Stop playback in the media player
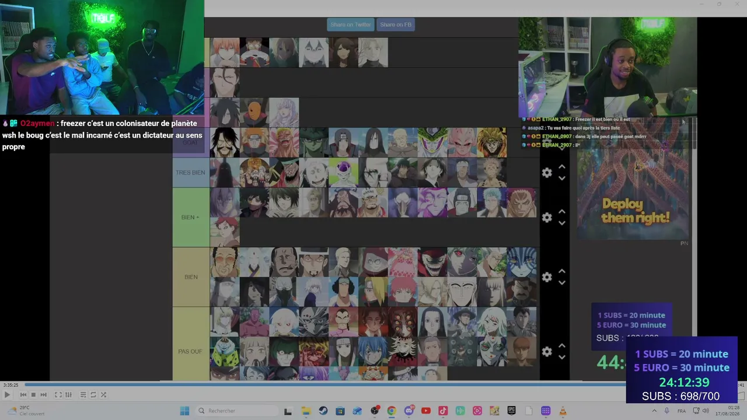This screenshot has height=420, width=747. click(33, 395)
